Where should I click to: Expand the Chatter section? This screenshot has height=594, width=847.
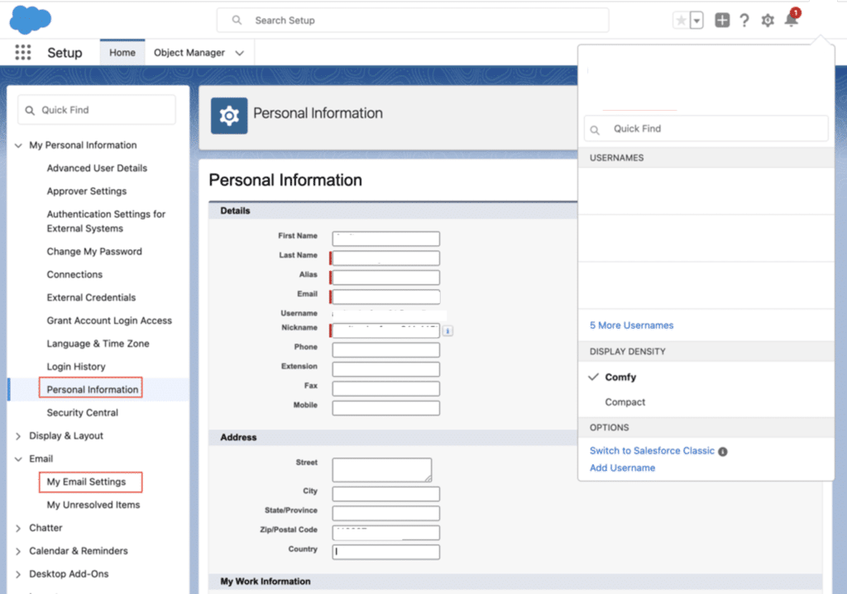tap(19, 528)
